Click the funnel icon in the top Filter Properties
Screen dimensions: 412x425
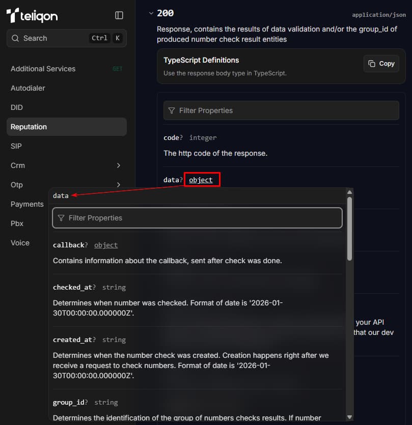172,110
